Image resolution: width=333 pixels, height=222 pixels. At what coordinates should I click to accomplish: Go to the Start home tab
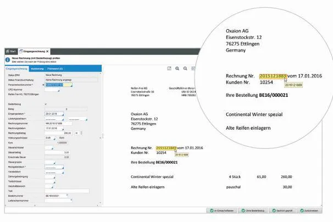tap(10, 52)
